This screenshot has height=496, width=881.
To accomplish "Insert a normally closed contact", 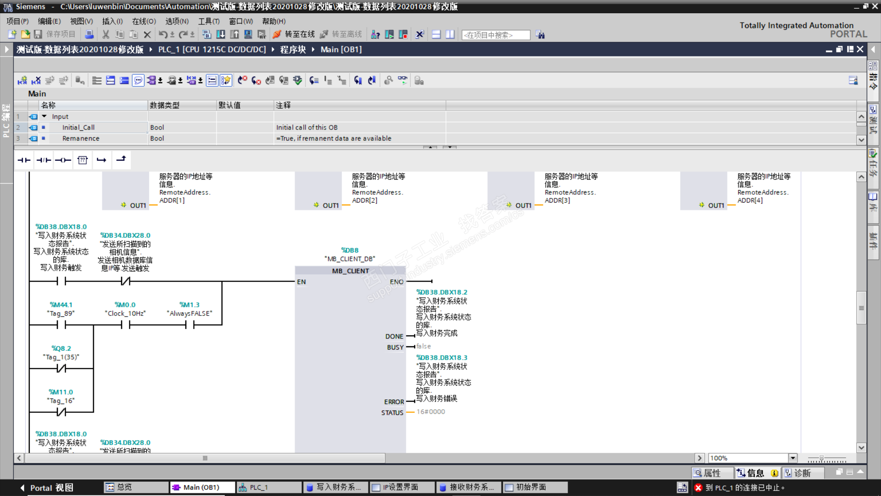I will [44, 160].
